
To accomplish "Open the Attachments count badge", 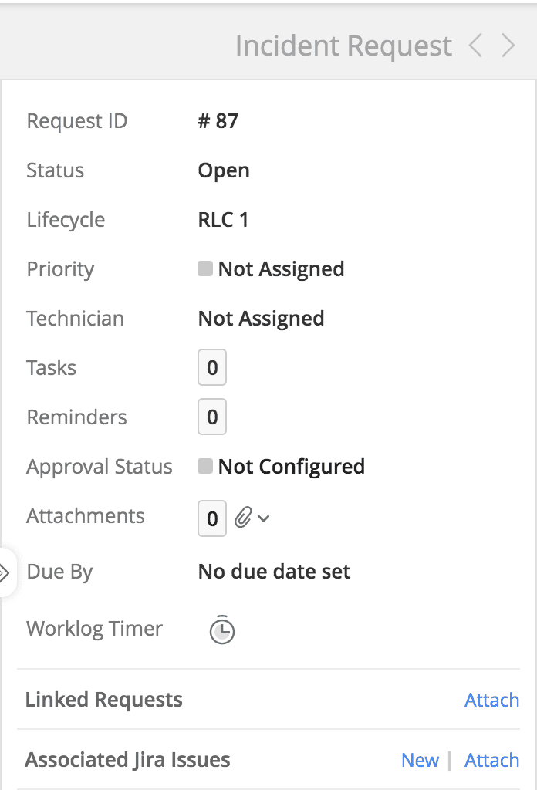I will pyautogui.click(x=212, y=518).
